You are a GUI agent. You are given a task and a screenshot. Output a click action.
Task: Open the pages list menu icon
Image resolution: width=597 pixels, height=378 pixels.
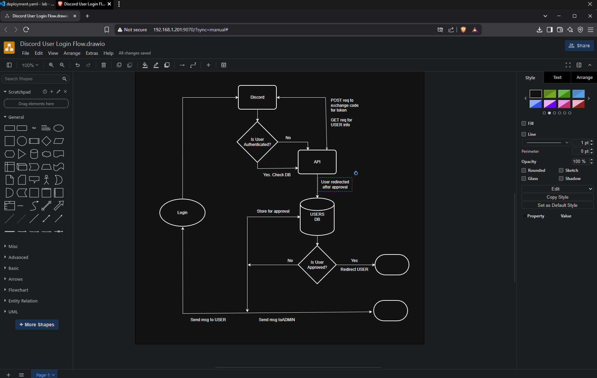coord(21,375)
